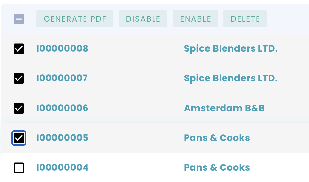Deselect the checkbox for I00000006

coord(19,108)
